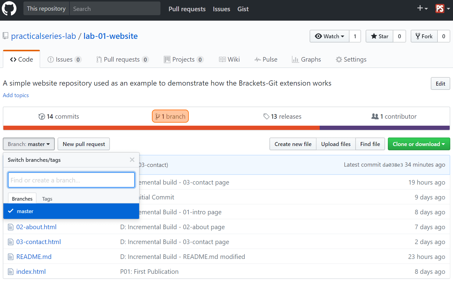Click the 'This repository' search scope label
The image size is (453, 282).
pos(46,8)
